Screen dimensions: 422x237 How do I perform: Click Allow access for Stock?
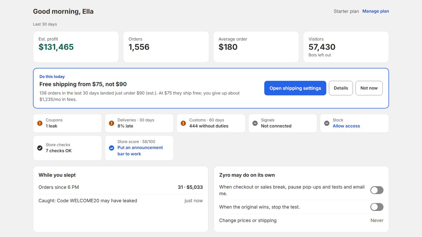(346, 126)
